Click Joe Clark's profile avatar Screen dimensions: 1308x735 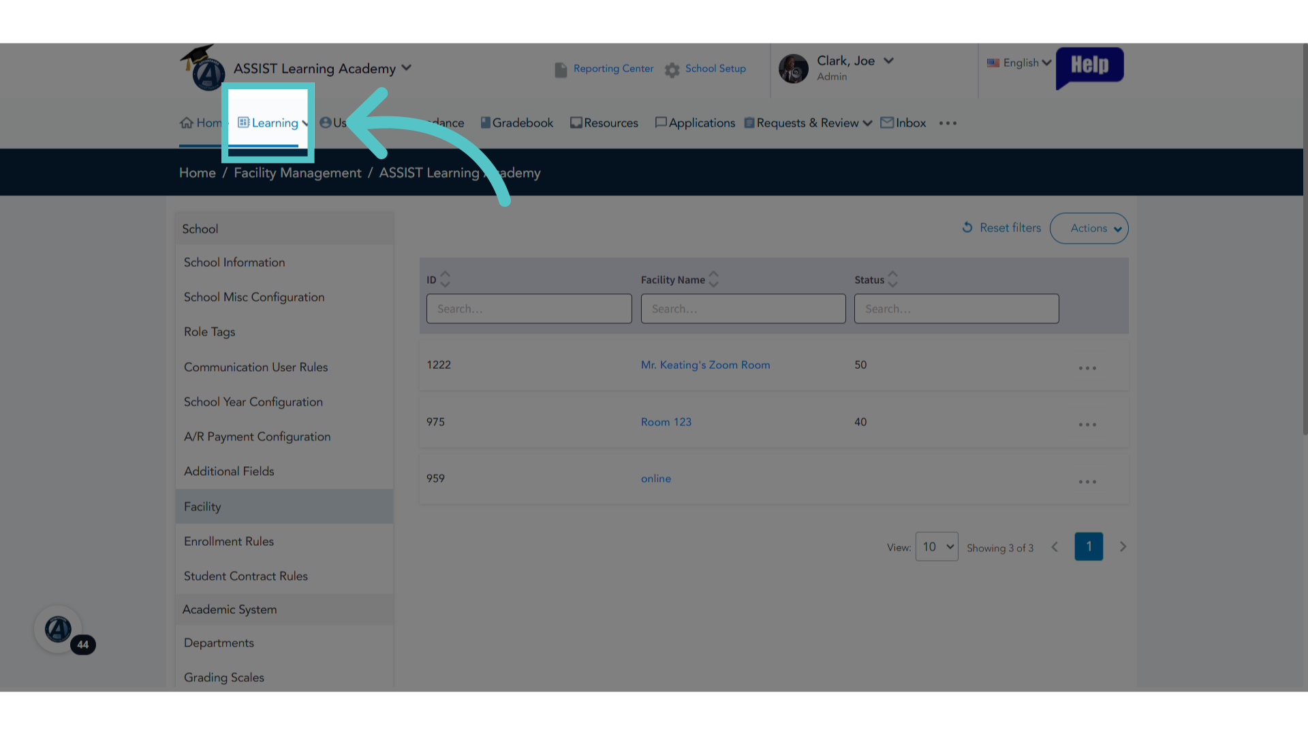(x=794, y=69)
